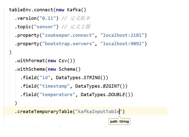The image size is (189, 137).
Task: Click the "id" field name string
Action: click(45, 77)
